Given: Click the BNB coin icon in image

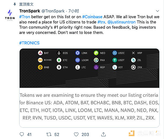Looking at the screenshot, I should point(40,67).
